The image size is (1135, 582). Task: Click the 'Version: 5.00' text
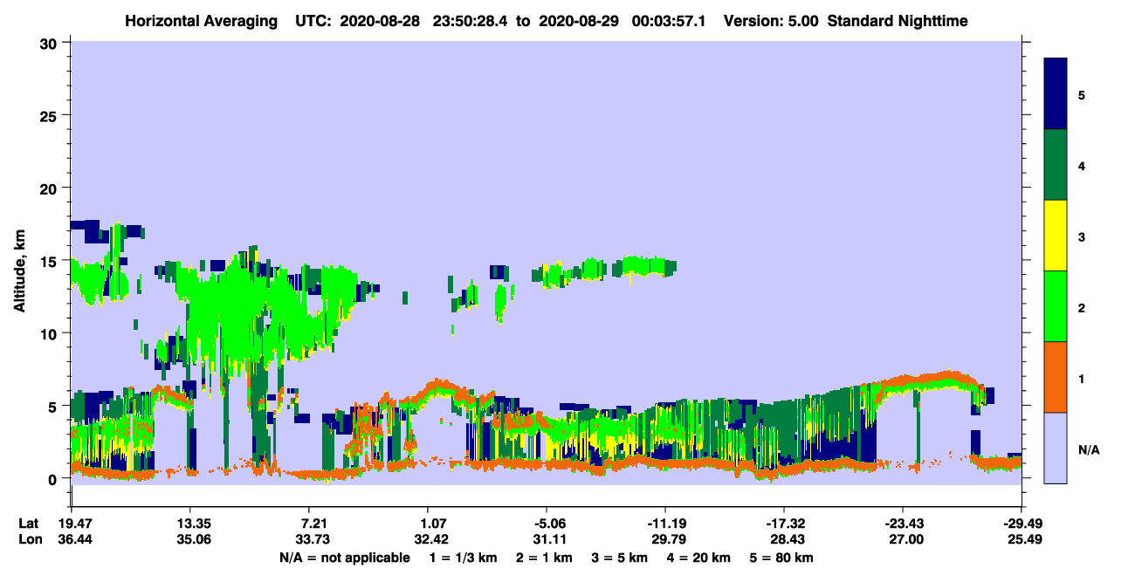pos(769,21)
